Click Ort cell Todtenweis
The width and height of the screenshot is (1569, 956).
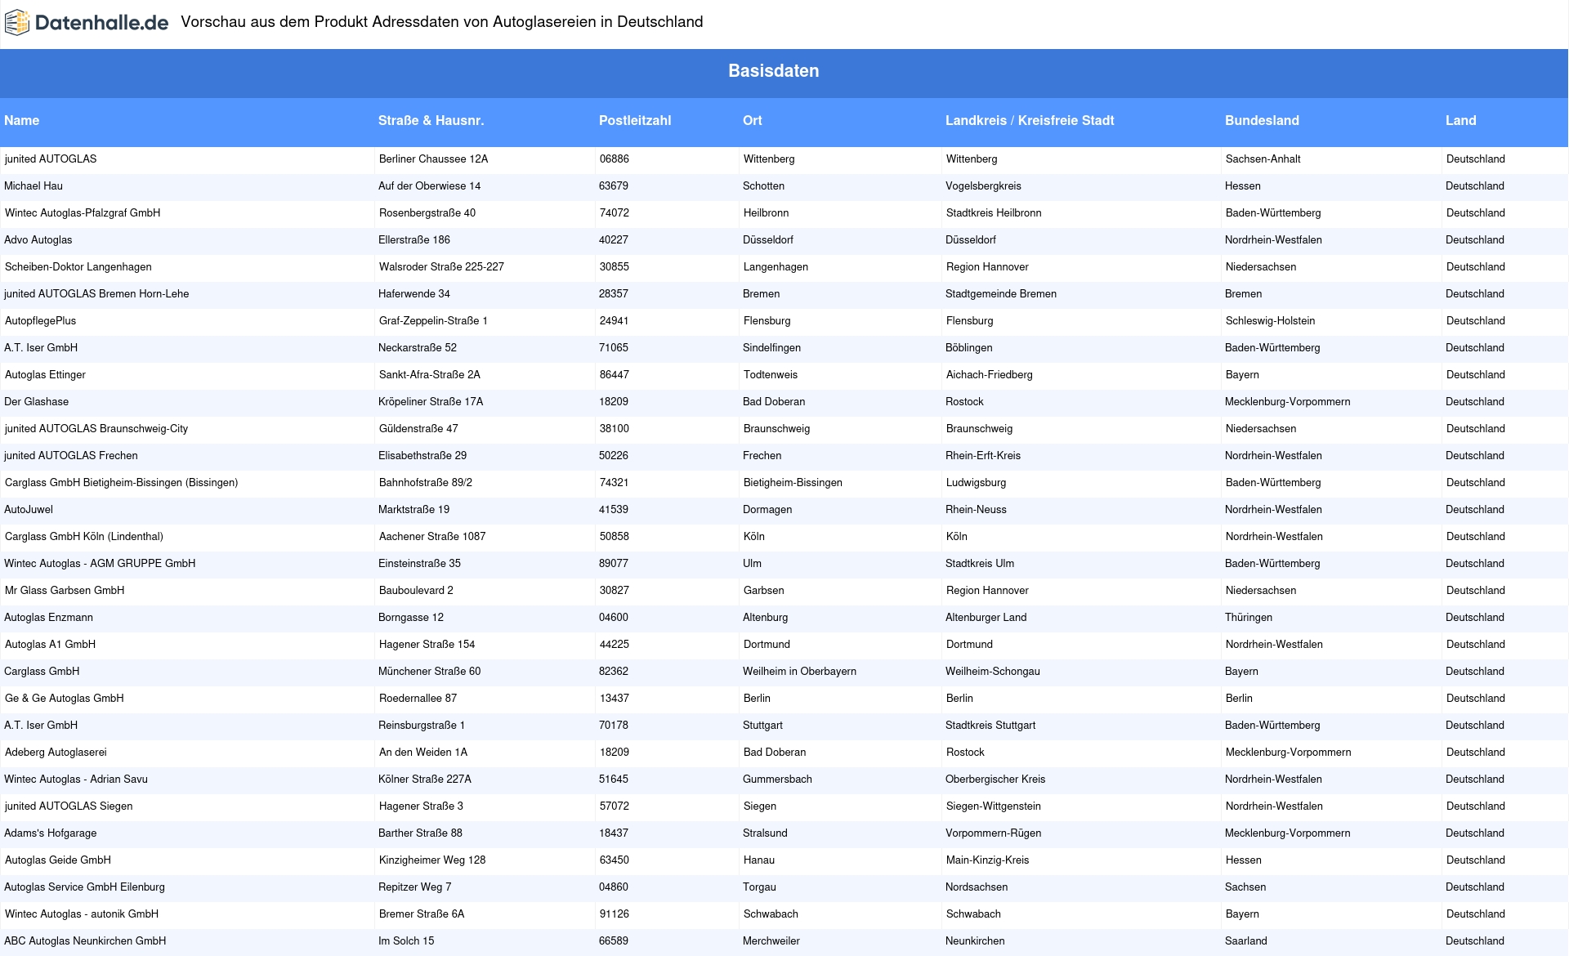coord(771,375)
